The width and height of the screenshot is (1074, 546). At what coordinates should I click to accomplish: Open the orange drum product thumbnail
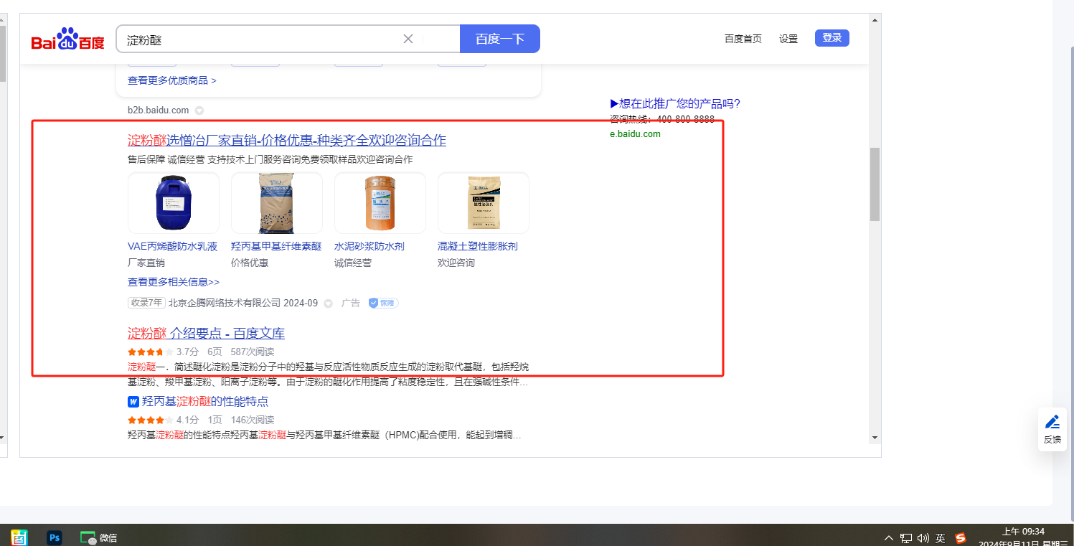(x=380, y=203)
